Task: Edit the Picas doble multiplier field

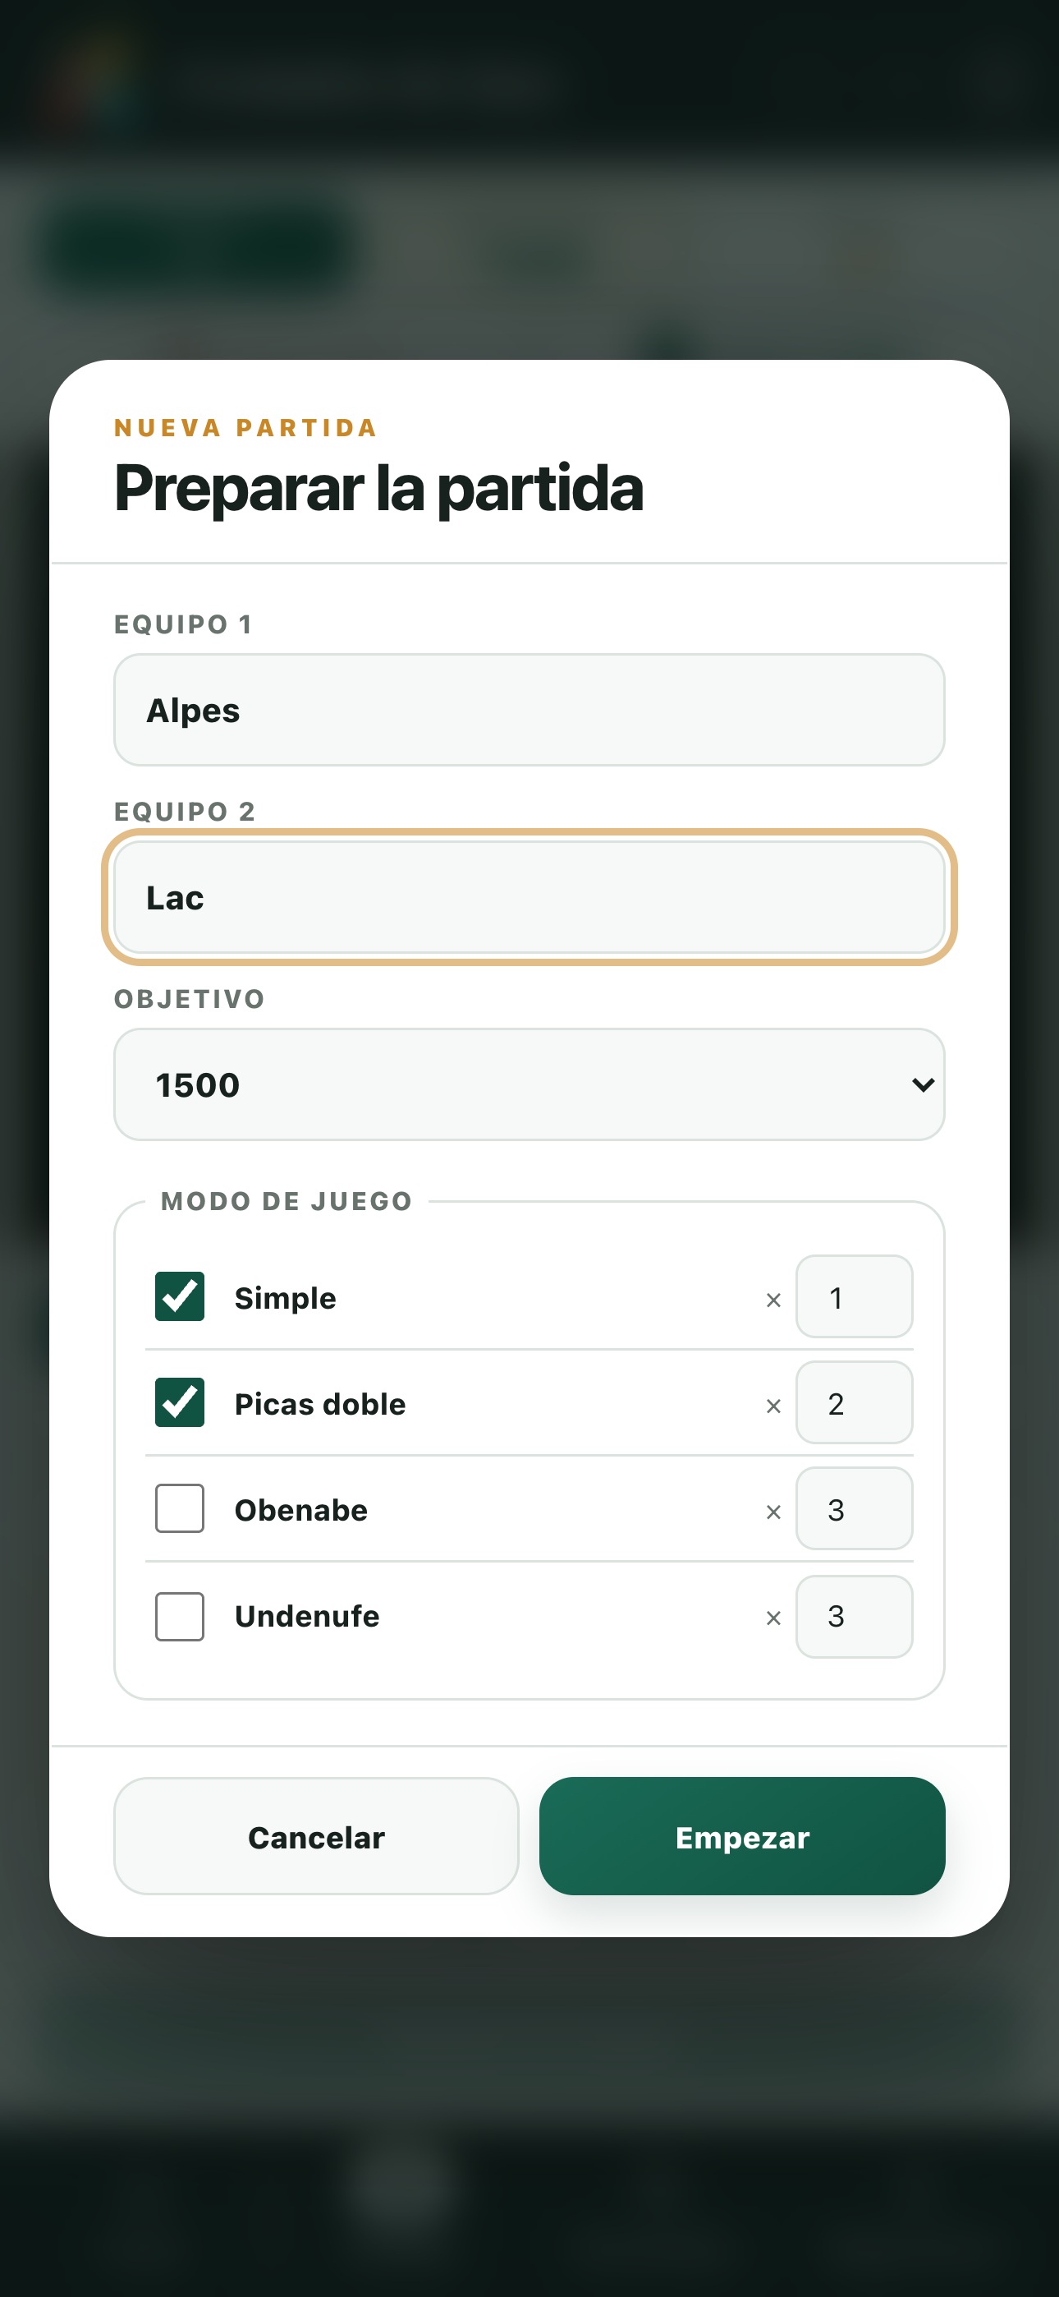Action: (x=854, y=1402)
